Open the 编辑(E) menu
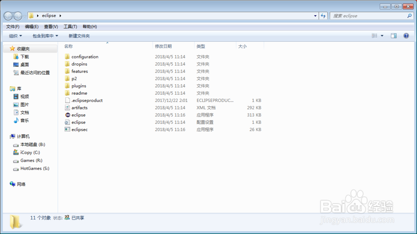Image resolution: width=417 pixels, height=234 pixels. [32, 27]
